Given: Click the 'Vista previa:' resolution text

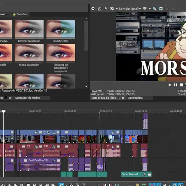Looking at the screenshot, I should click(x=121, y=94).
